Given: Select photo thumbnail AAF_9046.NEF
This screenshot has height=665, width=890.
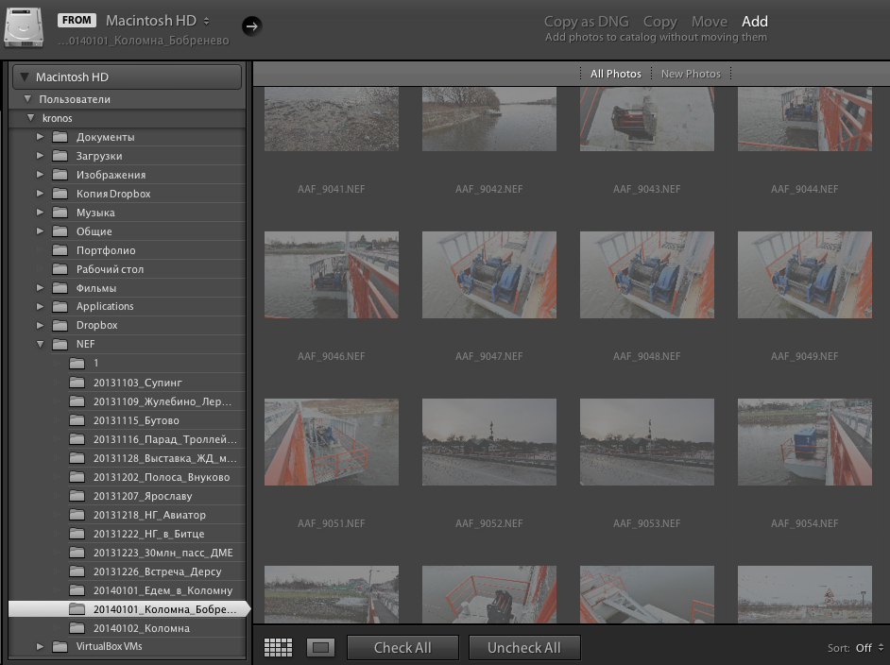Looking at the screenshot, I should (332, 275).
